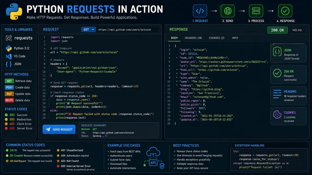Click the GET Retrieve data method badge
This screenshot has height=175, width=312.
point(9,81)
